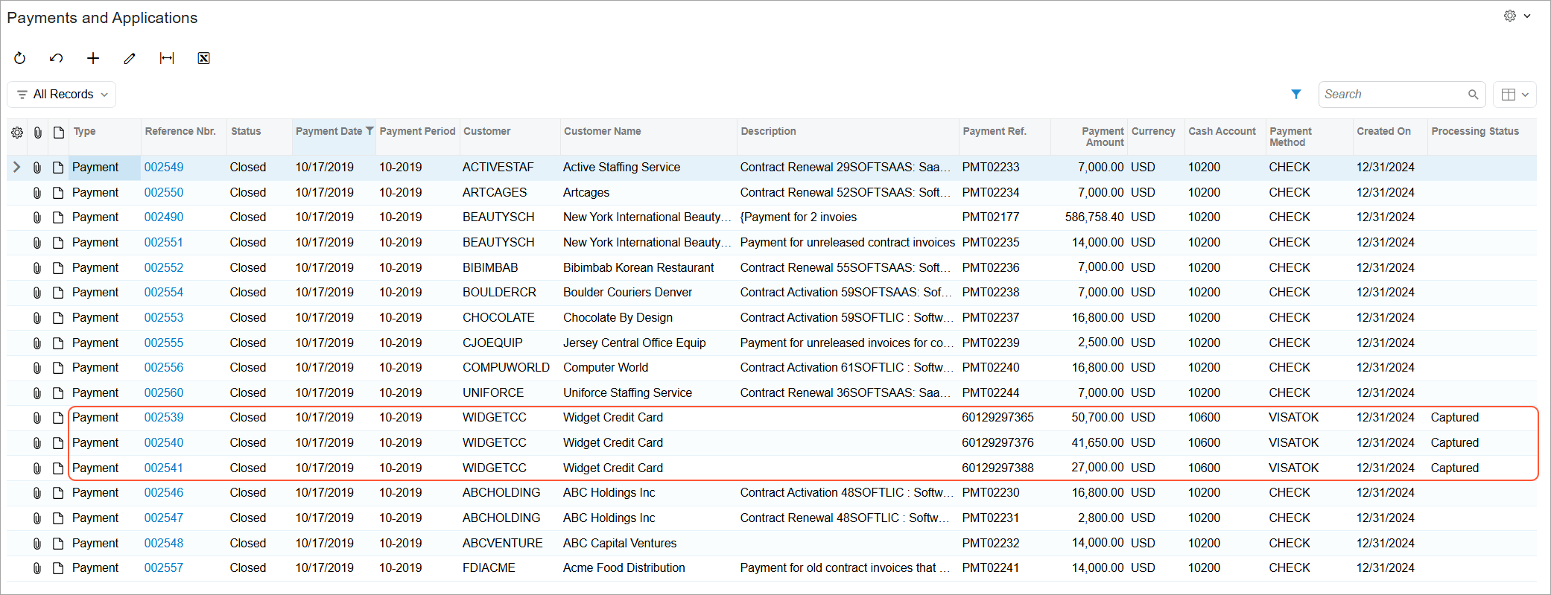Screen dimensions: 1551x595
Task: Open the column layout dropdown
Action: [x=1514, y=95]
